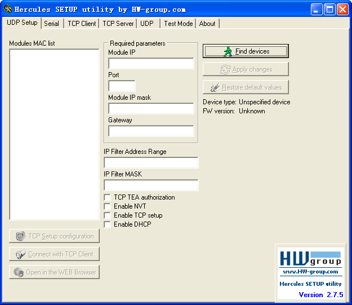Click the Gateway input field

click(x=151, y=131)
